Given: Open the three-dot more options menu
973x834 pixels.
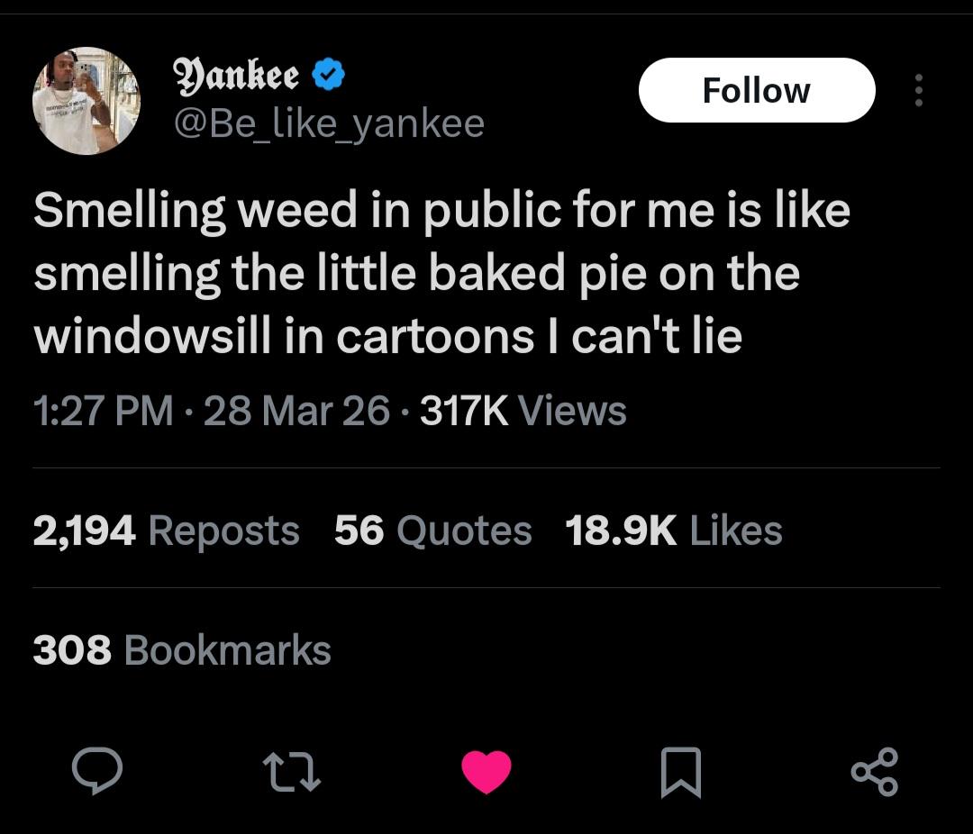Looking at the screenshot, I should [x=918, y=90].
